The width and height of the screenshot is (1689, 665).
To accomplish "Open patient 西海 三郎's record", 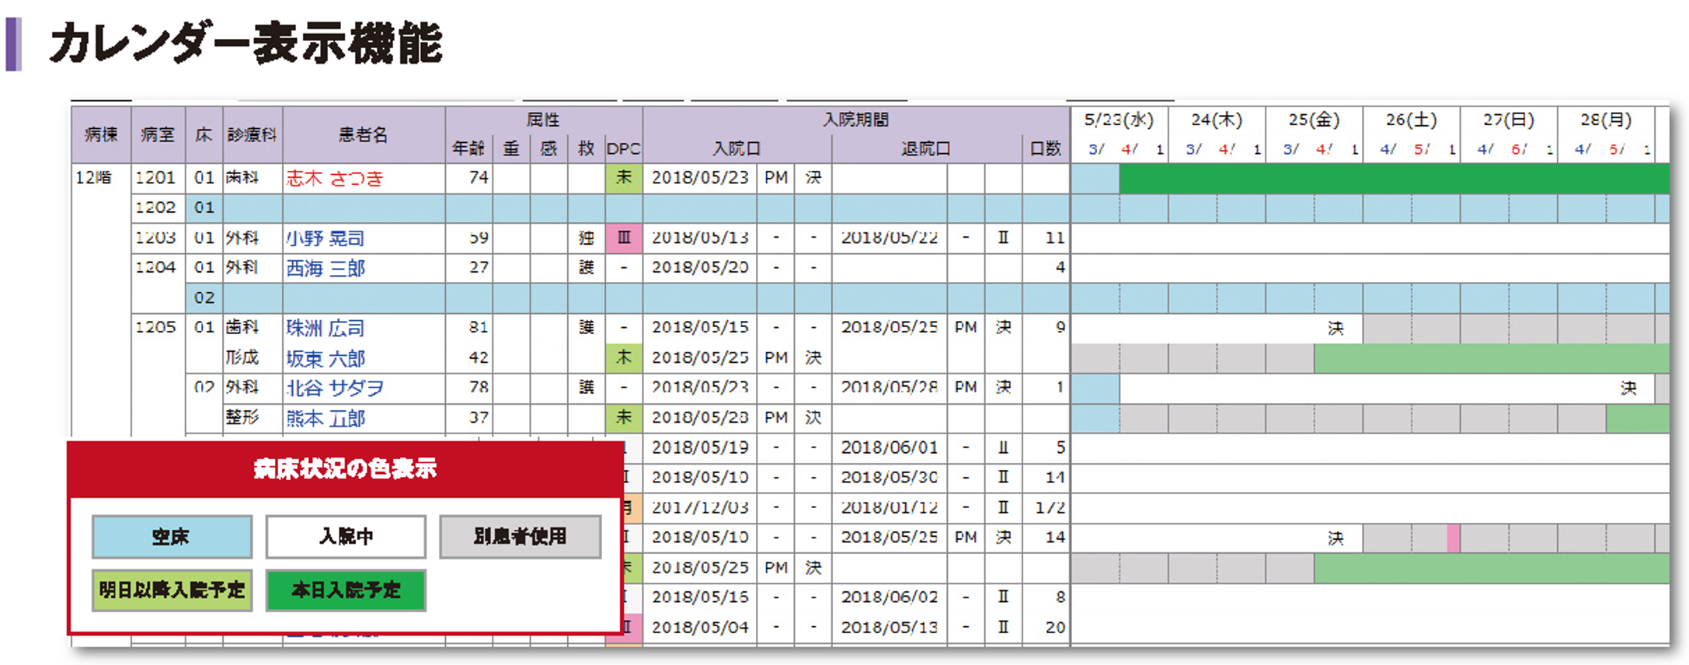I will pyautogui.click(x=326, y=269).
